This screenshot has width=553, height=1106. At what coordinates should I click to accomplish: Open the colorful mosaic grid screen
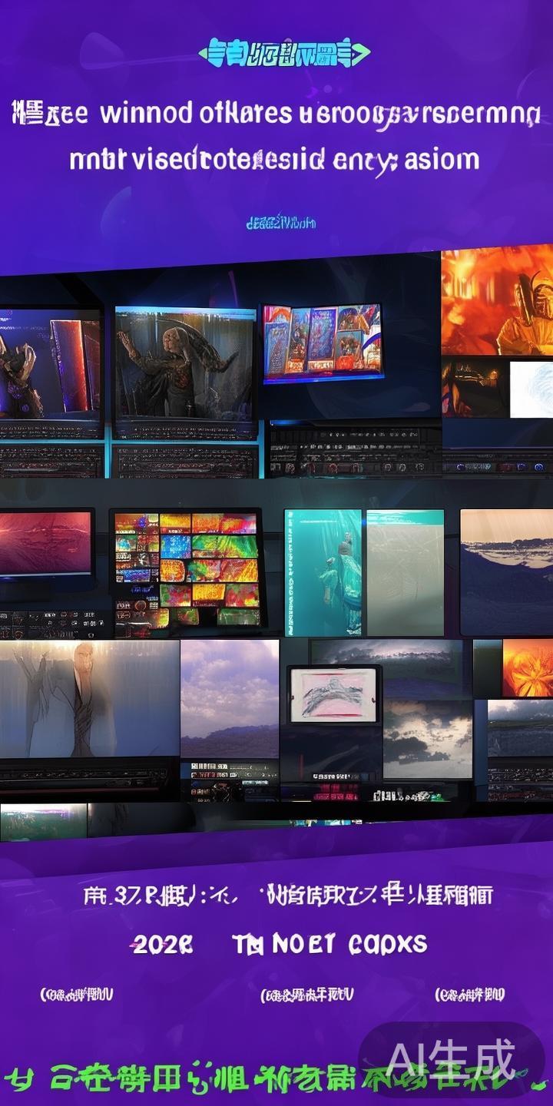(x=187, y=568)
